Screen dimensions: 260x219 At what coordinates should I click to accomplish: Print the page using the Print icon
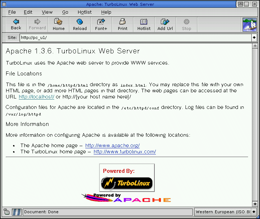pyautogui.click(x=123, y=25)
